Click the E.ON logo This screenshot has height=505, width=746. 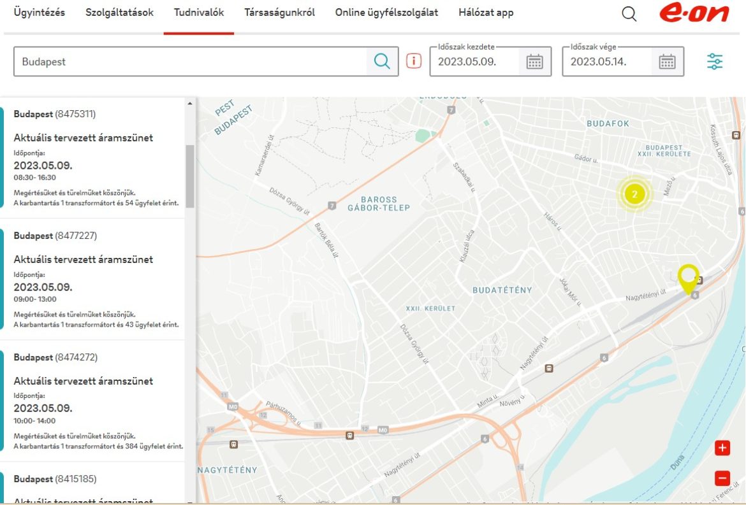[694, 13]
